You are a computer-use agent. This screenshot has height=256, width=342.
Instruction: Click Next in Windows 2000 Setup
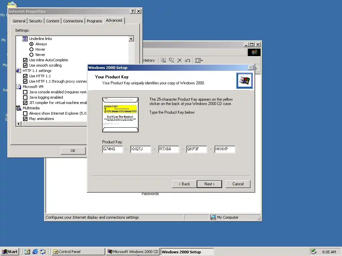(x=209, y=184)
